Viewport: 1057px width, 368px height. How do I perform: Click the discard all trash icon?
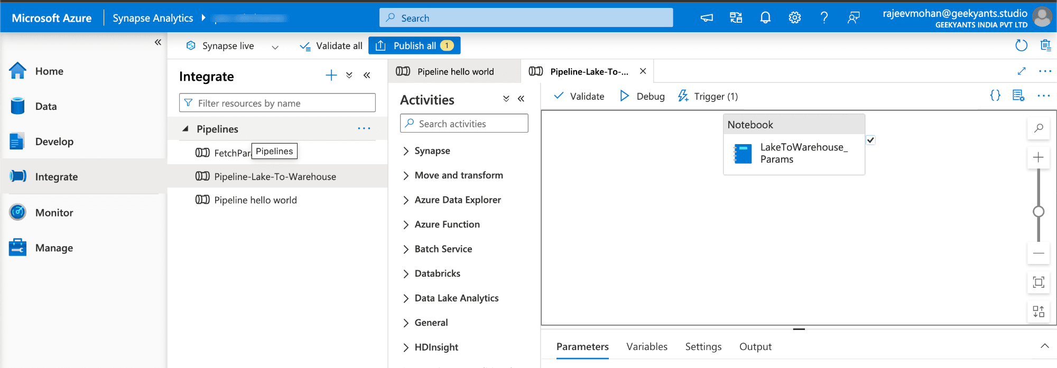tap(1045, 45)
